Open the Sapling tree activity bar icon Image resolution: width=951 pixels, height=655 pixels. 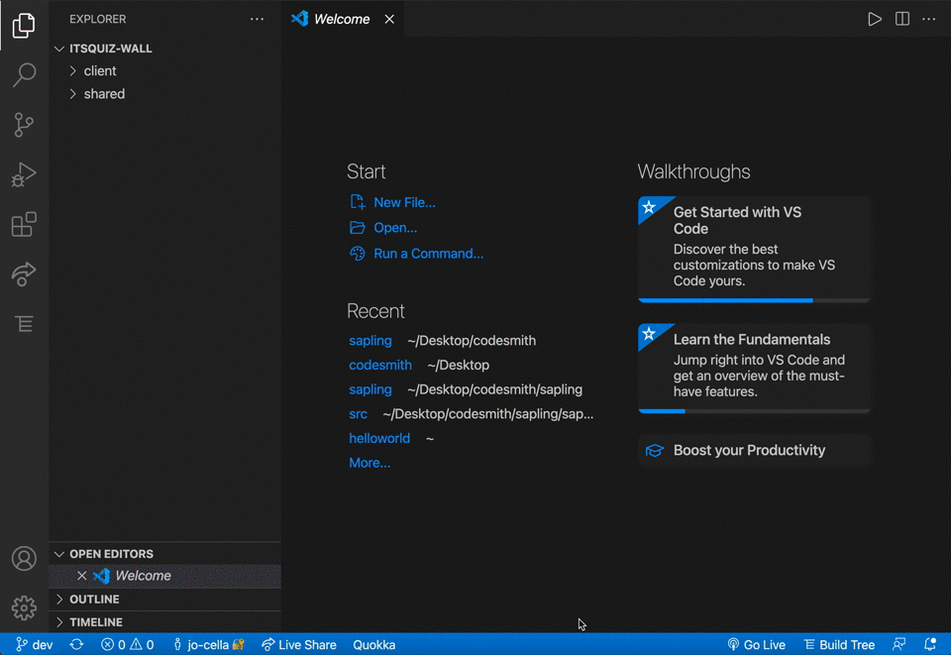coord(24,324)
